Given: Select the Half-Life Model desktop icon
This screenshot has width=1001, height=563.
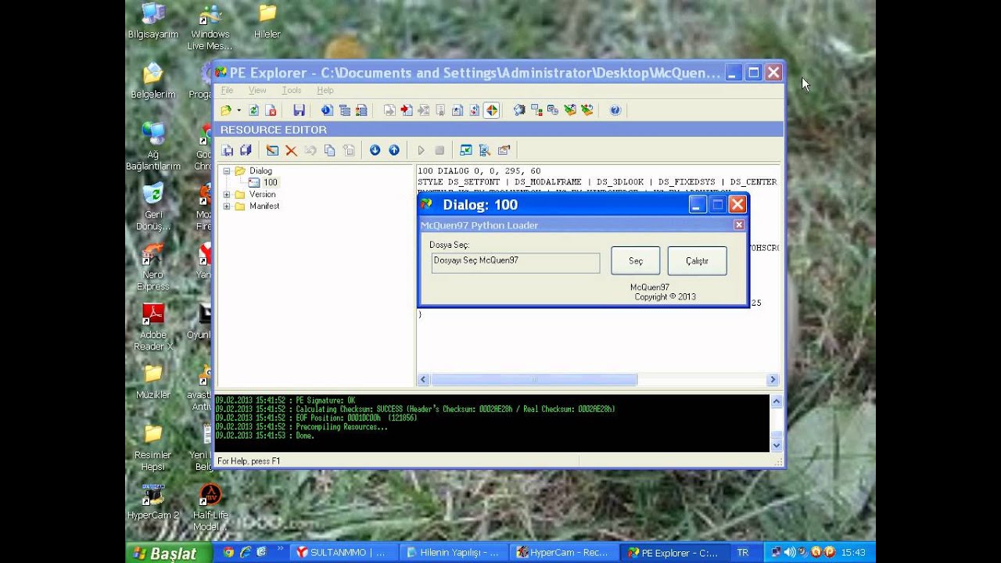Looking at the screenshot, I should 210,507.
